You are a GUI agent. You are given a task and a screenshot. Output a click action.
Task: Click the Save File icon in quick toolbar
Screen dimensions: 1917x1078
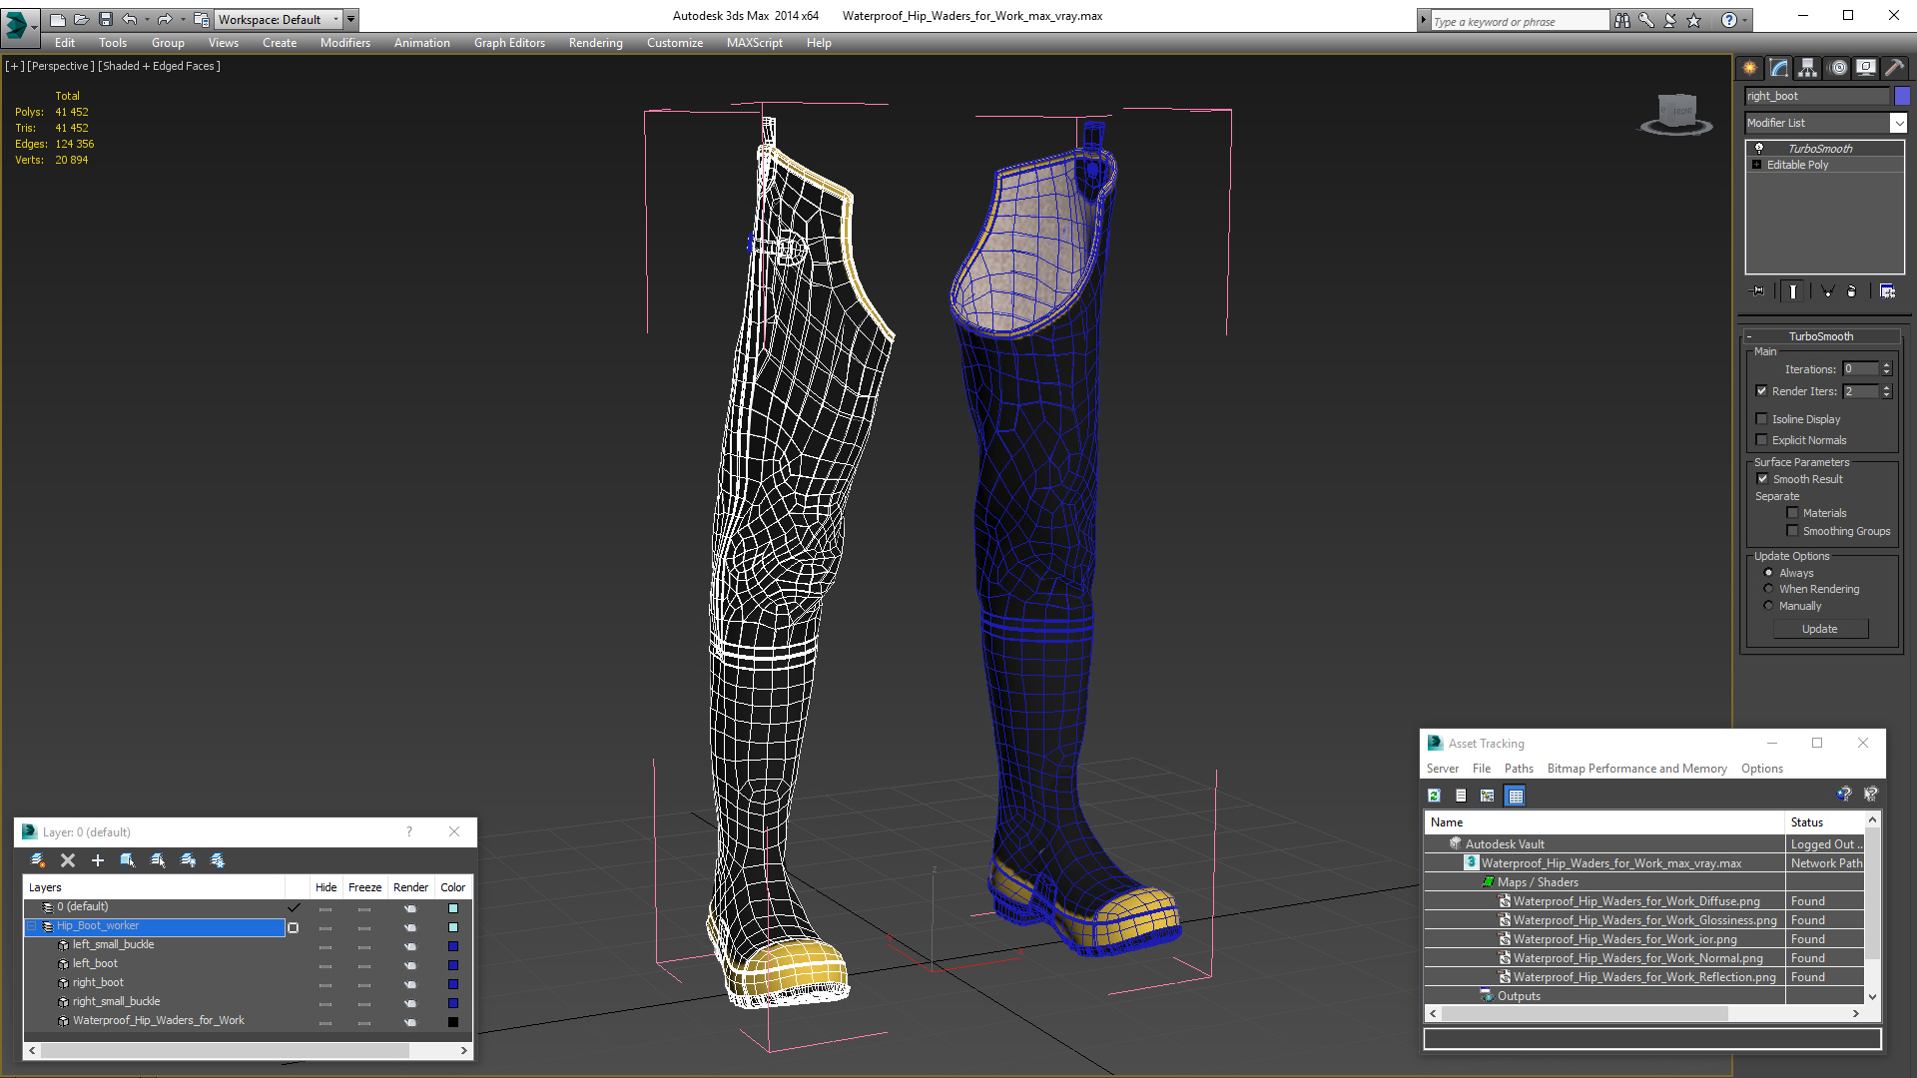(106, 19)
